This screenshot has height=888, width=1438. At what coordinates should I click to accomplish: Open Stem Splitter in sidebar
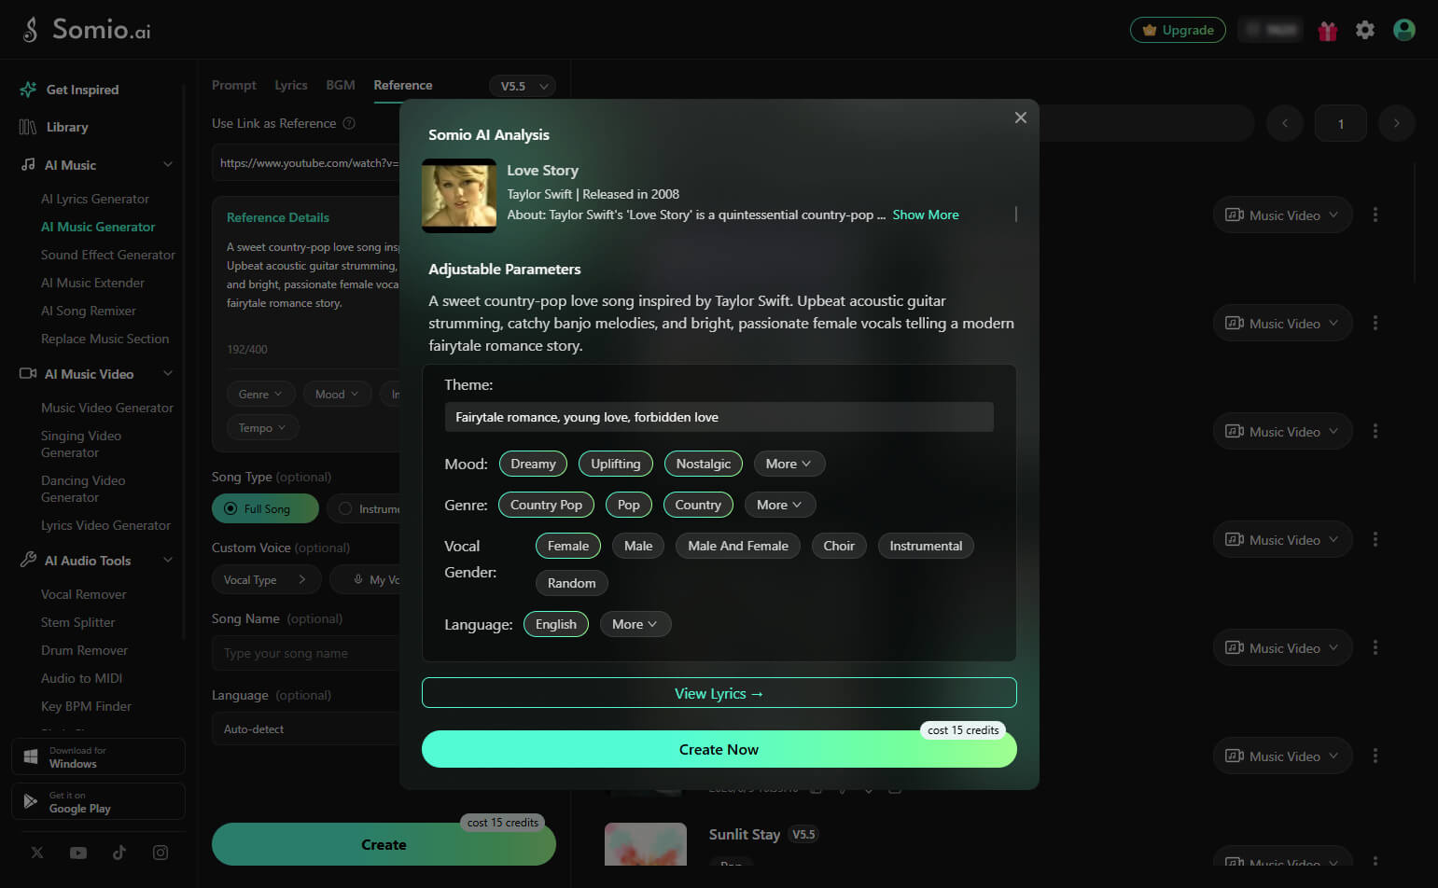pos(78,622)
